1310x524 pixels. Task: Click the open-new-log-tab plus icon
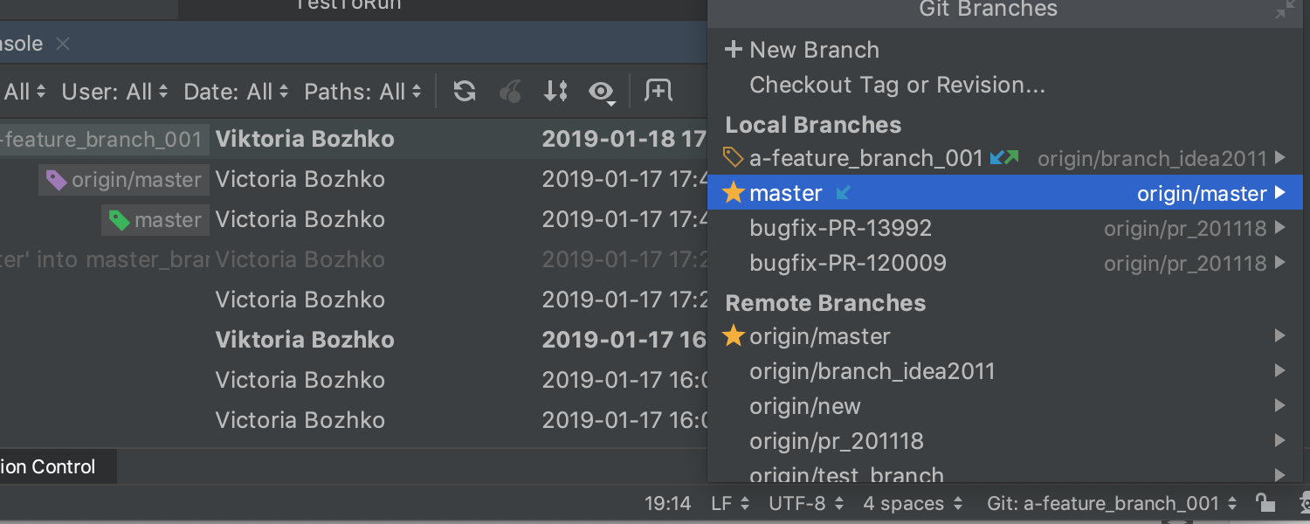pos(658,91)
